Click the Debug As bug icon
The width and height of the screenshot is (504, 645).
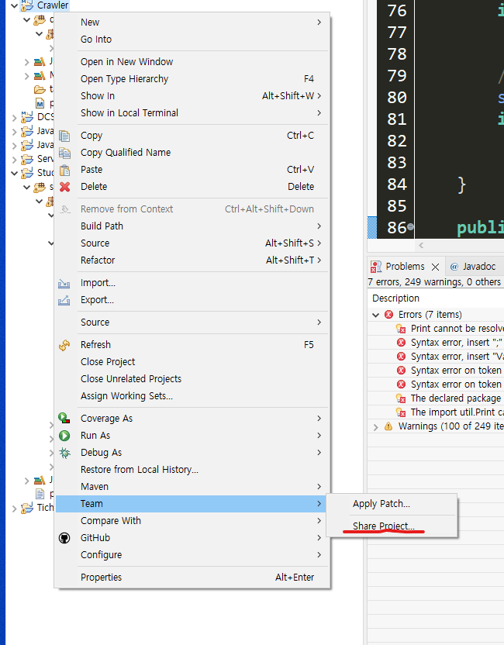pos(64,453)
